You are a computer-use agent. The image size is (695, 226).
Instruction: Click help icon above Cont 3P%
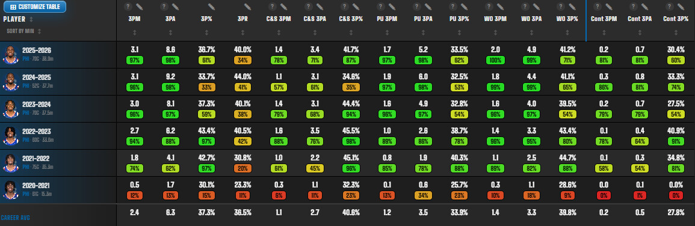(x=669, y=7)
